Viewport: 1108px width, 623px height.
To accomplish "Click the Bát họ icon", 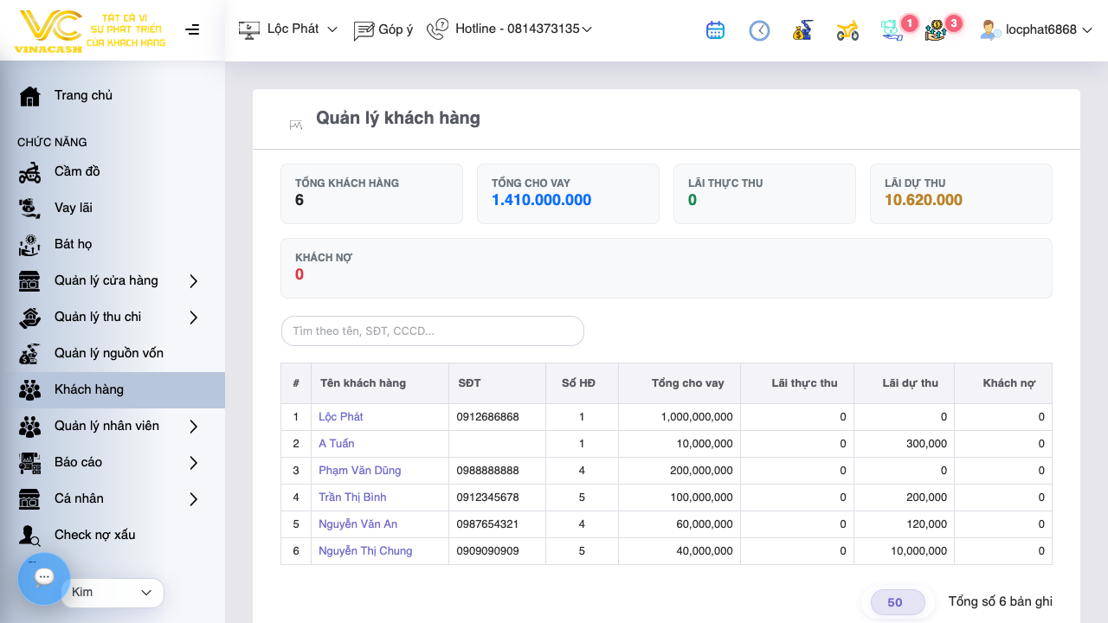I will 30,244.
